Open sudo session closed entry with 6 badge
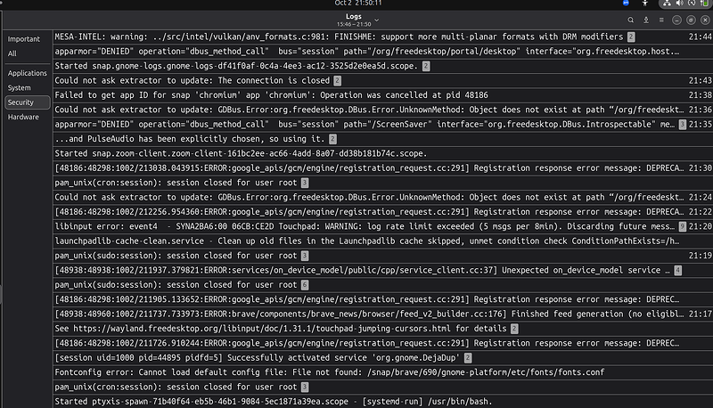The width and height of the screenshot is (713, 408). coord(383,285)
